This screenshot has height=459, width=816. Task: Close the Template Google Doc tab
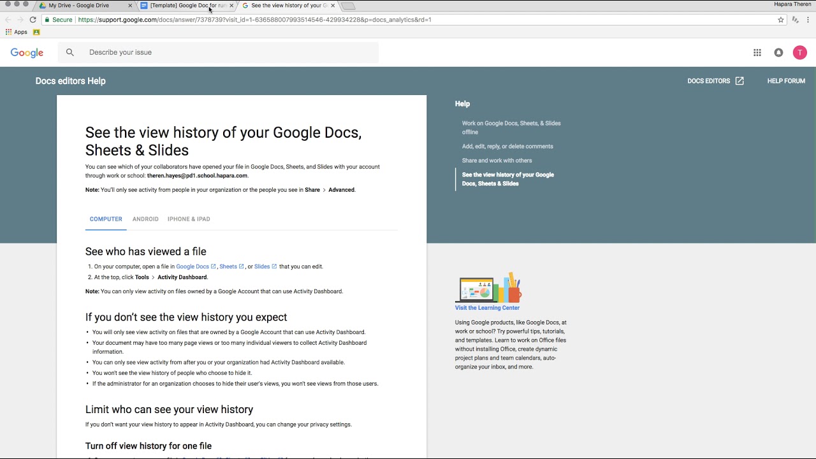pyautogui.click(x=231, y=6)
